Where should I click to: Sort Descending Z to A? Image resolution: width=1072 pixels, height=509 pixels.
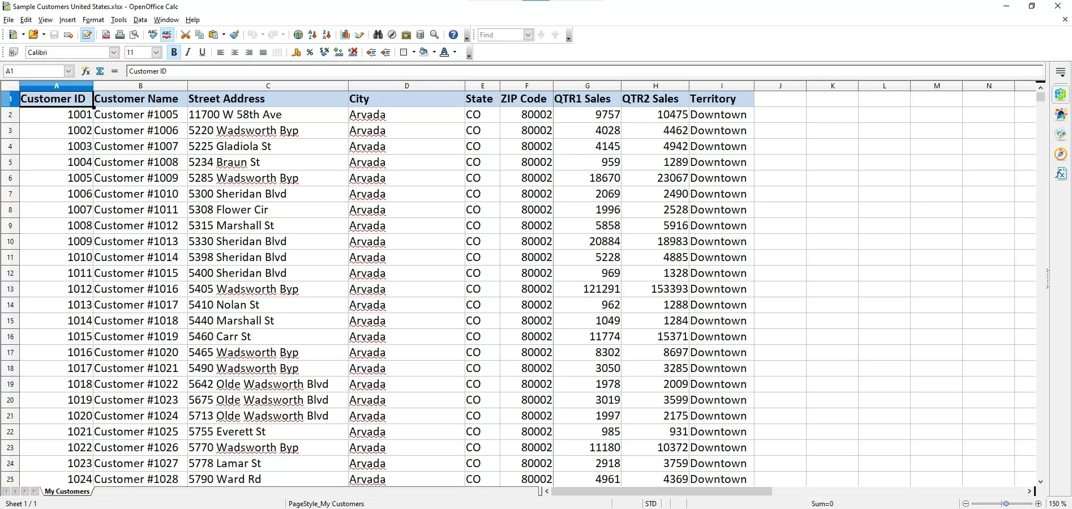[x=327, y=35]
